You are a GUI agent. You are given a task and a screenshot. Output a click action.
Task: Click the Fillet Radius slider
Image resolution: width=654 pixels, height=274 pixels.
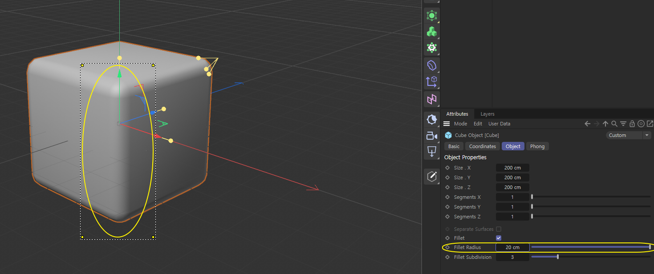(591, 247)
